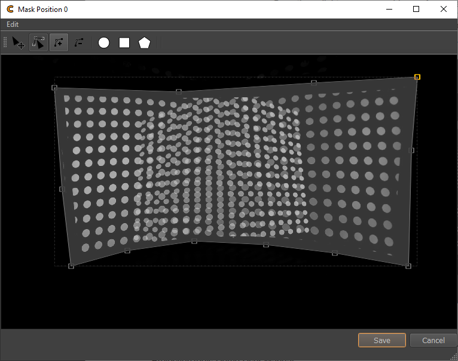Select the bottom-left corner mask point
Screen dimensions: 458x361
click(x=71, y=266)
